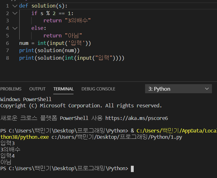Select the TERMINAL tab
The height and width of the screenshot is (178, 217).
(x=63, y=89)
